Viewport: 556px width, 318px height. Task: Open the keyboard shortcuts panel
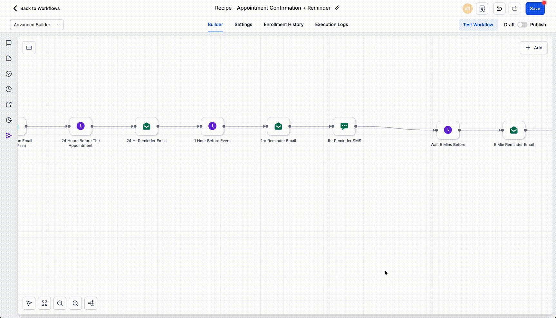click(29, 47)
